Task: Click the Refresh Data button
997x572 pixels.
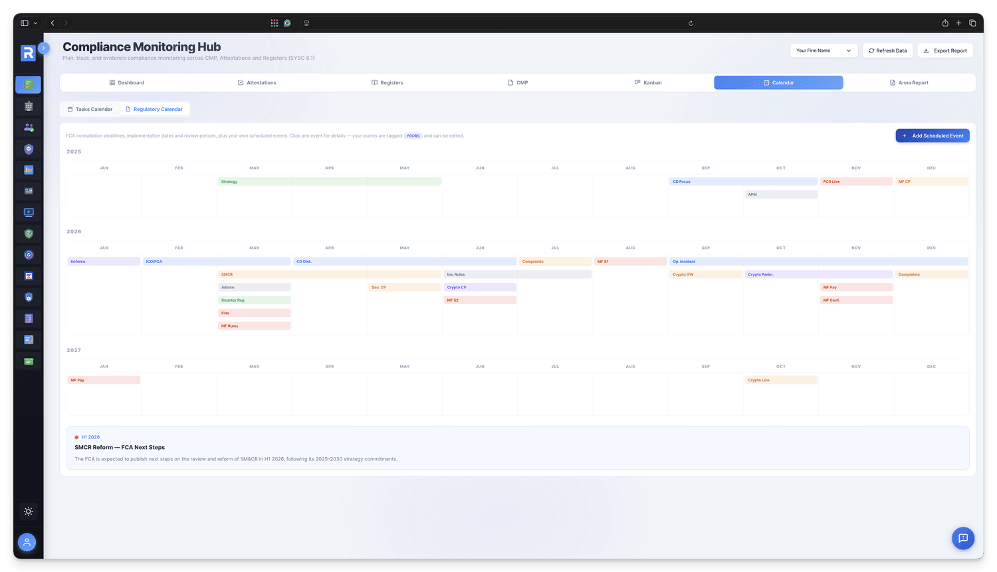Action: pyautogui.click(x=887, y=50)
